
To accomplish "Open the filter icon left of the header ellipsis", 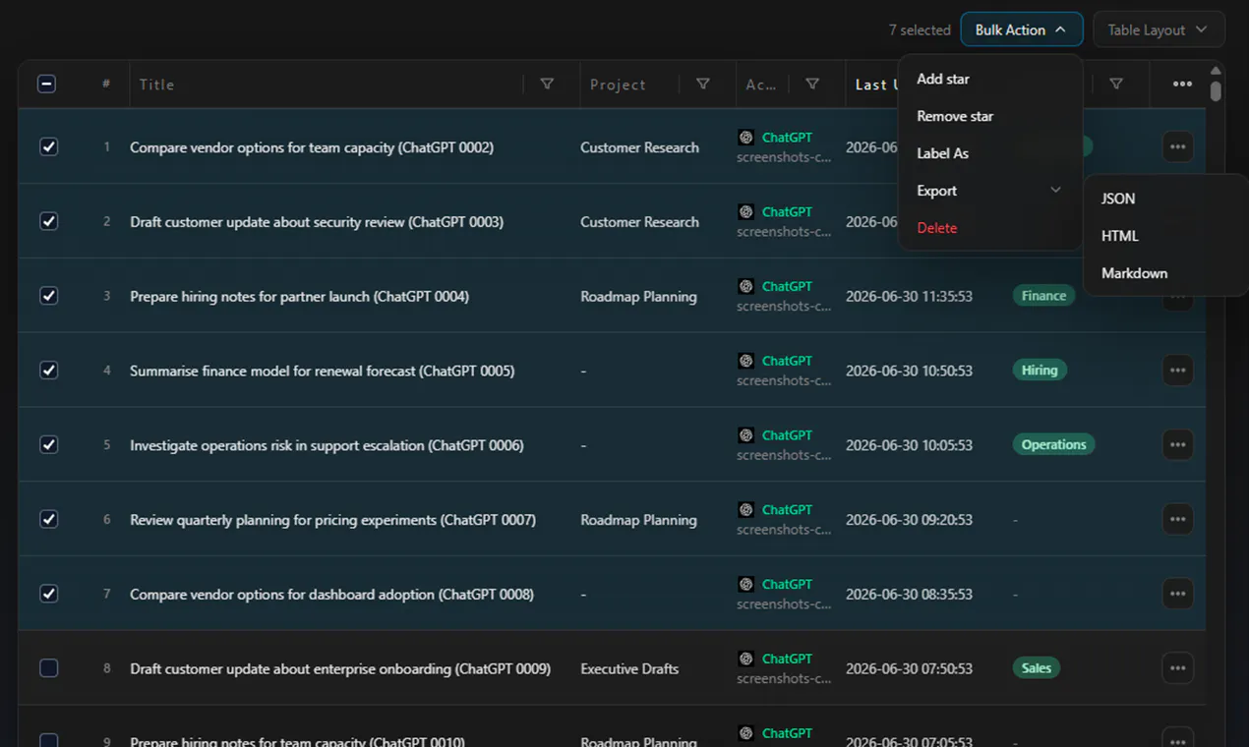I will pos(1116,85).
